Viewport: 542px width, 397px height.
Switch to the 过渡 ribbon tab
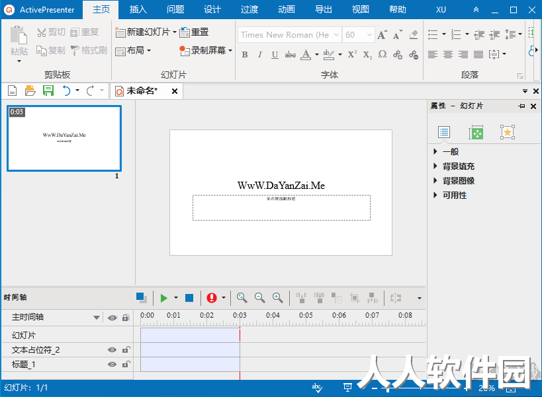(x=249, y=10)
